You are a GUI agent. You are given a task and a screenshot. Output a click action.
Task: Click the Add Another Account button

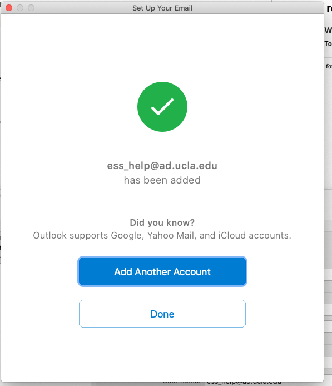[162, 271]
